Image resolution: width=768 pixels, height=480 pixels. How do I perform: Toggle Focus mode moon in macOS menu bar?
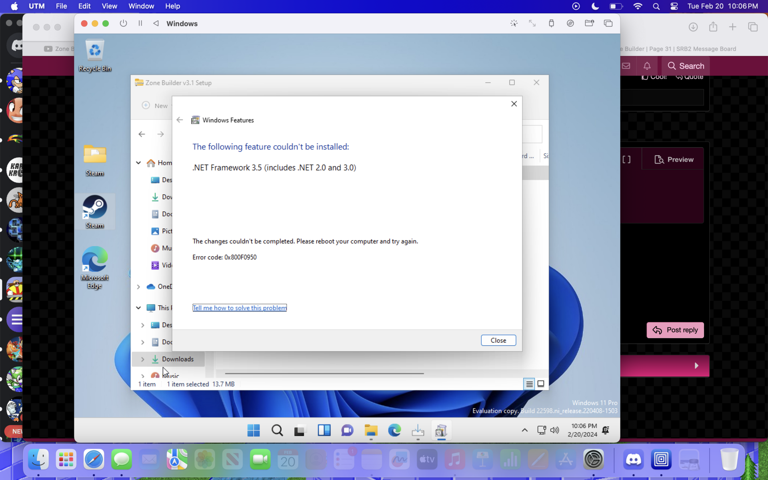(x=595, y=6)
